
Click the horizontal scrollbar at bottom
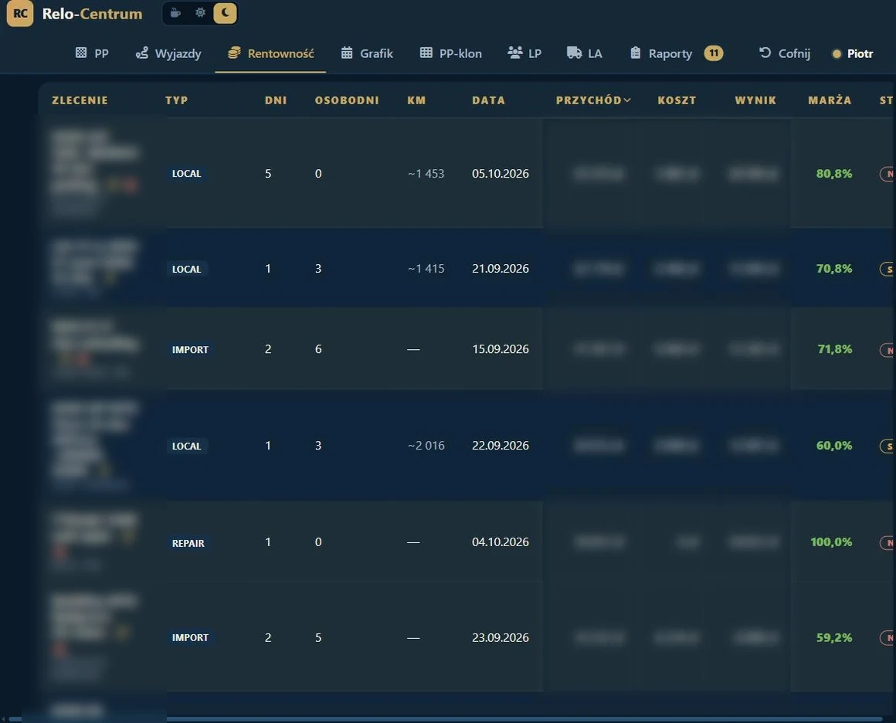click(446, 719)
